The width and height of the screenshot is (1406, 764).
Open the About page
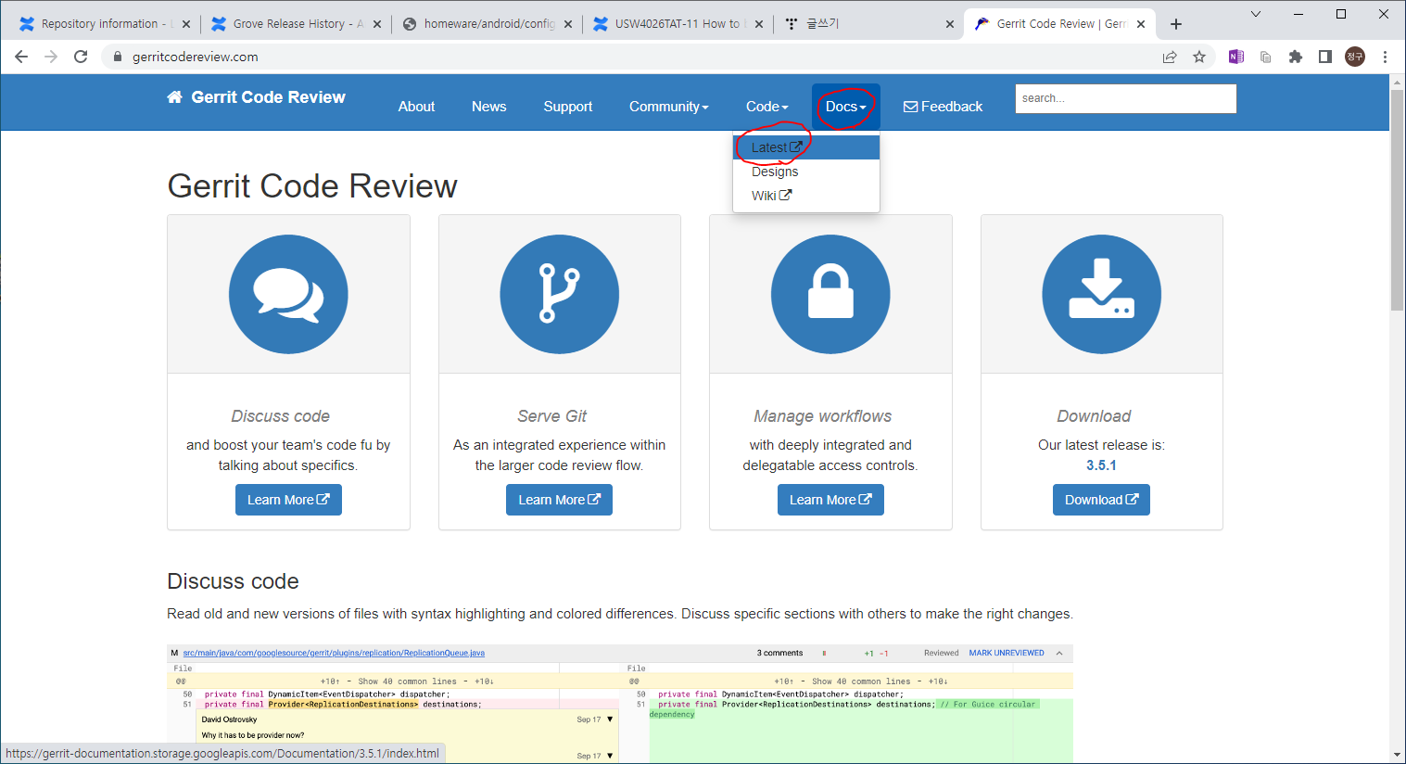[416, 107]
